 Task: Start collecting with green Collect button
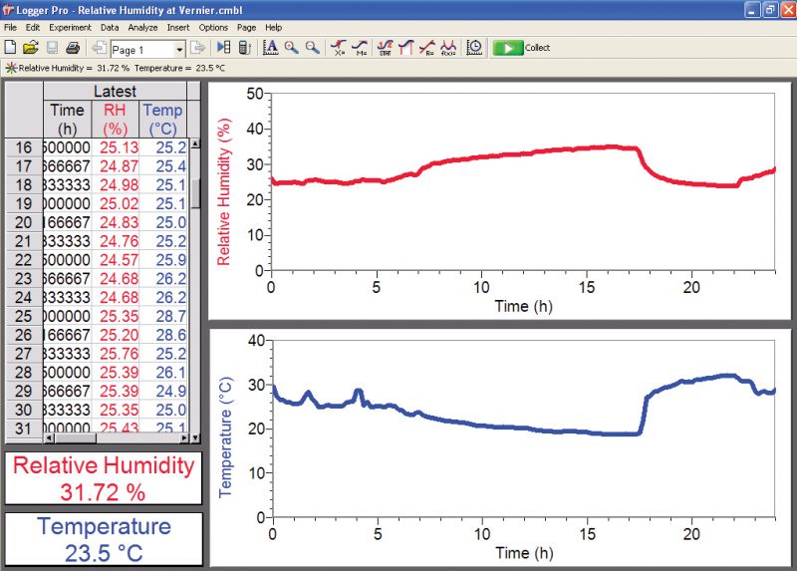click(522, 48)
